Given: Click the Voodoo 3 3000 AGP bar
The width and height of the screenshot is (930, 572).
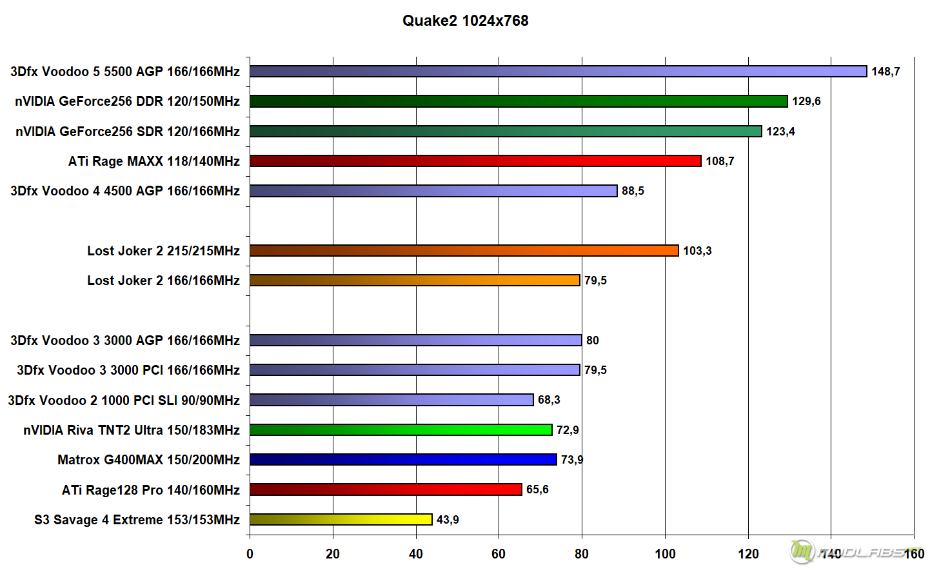Looking at the screenshot, I should click(416, 340).
